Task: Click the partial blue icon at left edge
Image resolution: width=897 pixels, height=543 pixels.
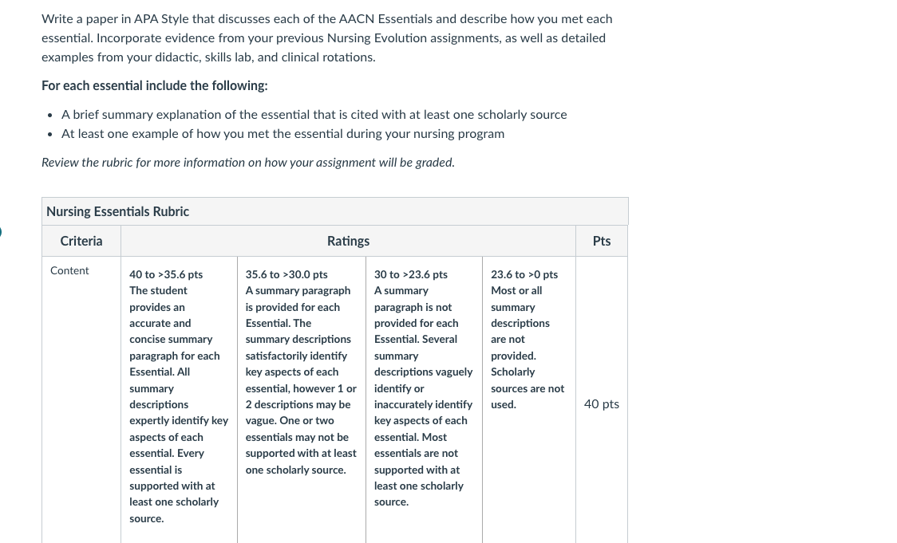Action: point(1,231)
